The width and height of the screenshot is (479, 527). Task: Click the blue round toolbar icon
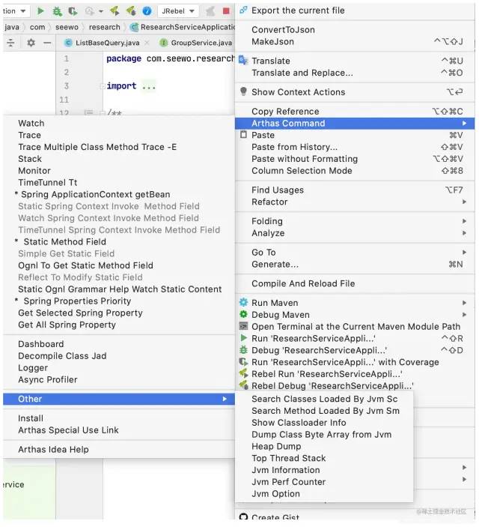(147, 11)
